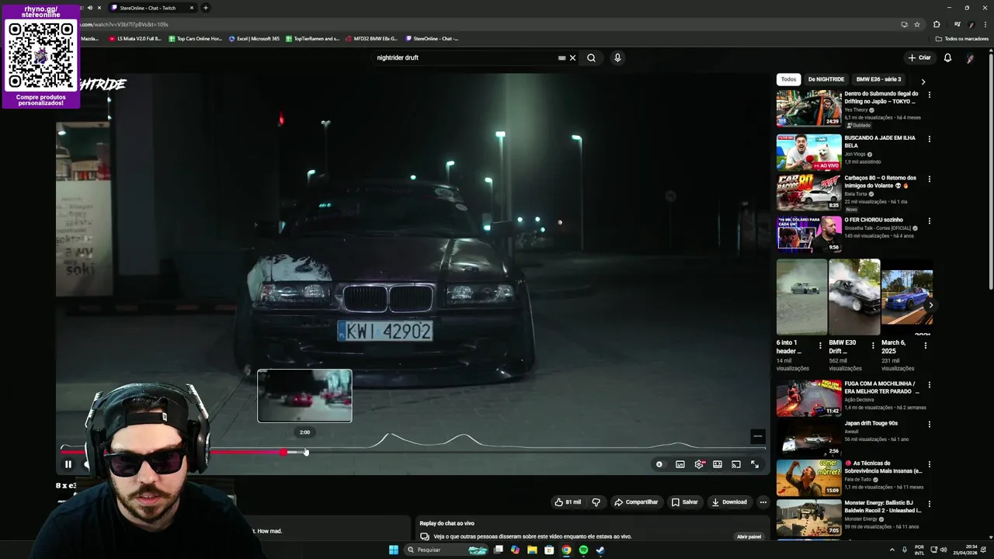This screenshot has height=559, width=994.
Task: Open the Criar menu
Action: click(919, 57)
